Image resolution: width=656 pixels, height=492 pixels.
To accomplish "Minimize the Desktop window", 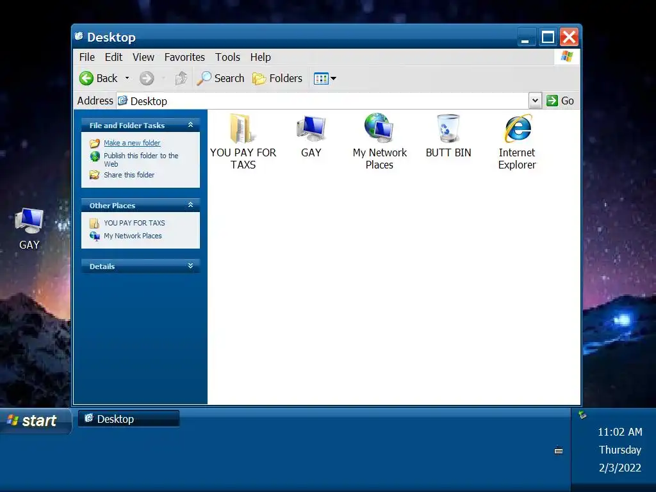I will [x=525, y=37].
